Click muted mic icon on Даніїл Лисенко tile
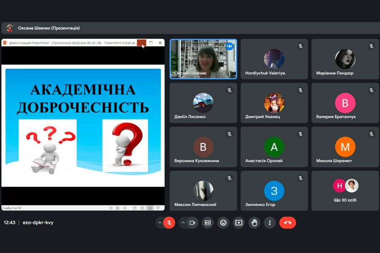 coord(230,90)
